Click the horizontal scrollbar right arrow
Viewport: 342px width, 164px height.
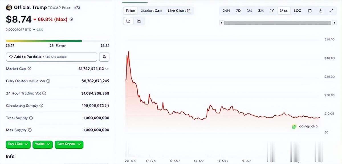tap(334, 23)
